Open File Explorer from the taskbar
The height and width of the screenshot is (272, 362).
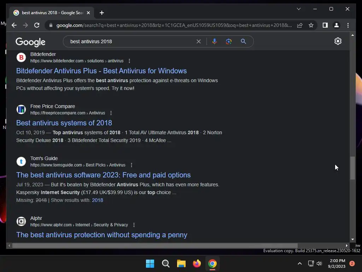pyautogui.click(x=181, y=263)
